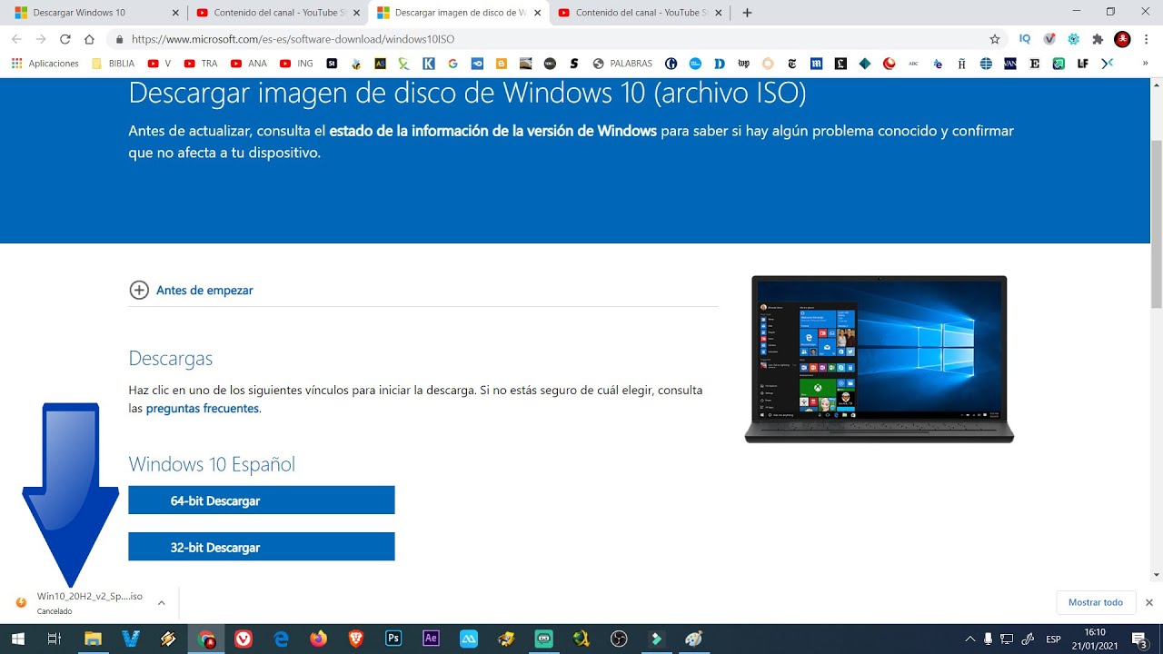The width and height of the screenshot is (1163, 654).
Task: Click the 32-bit Descargar button
Action: click(x=262, y=547)
